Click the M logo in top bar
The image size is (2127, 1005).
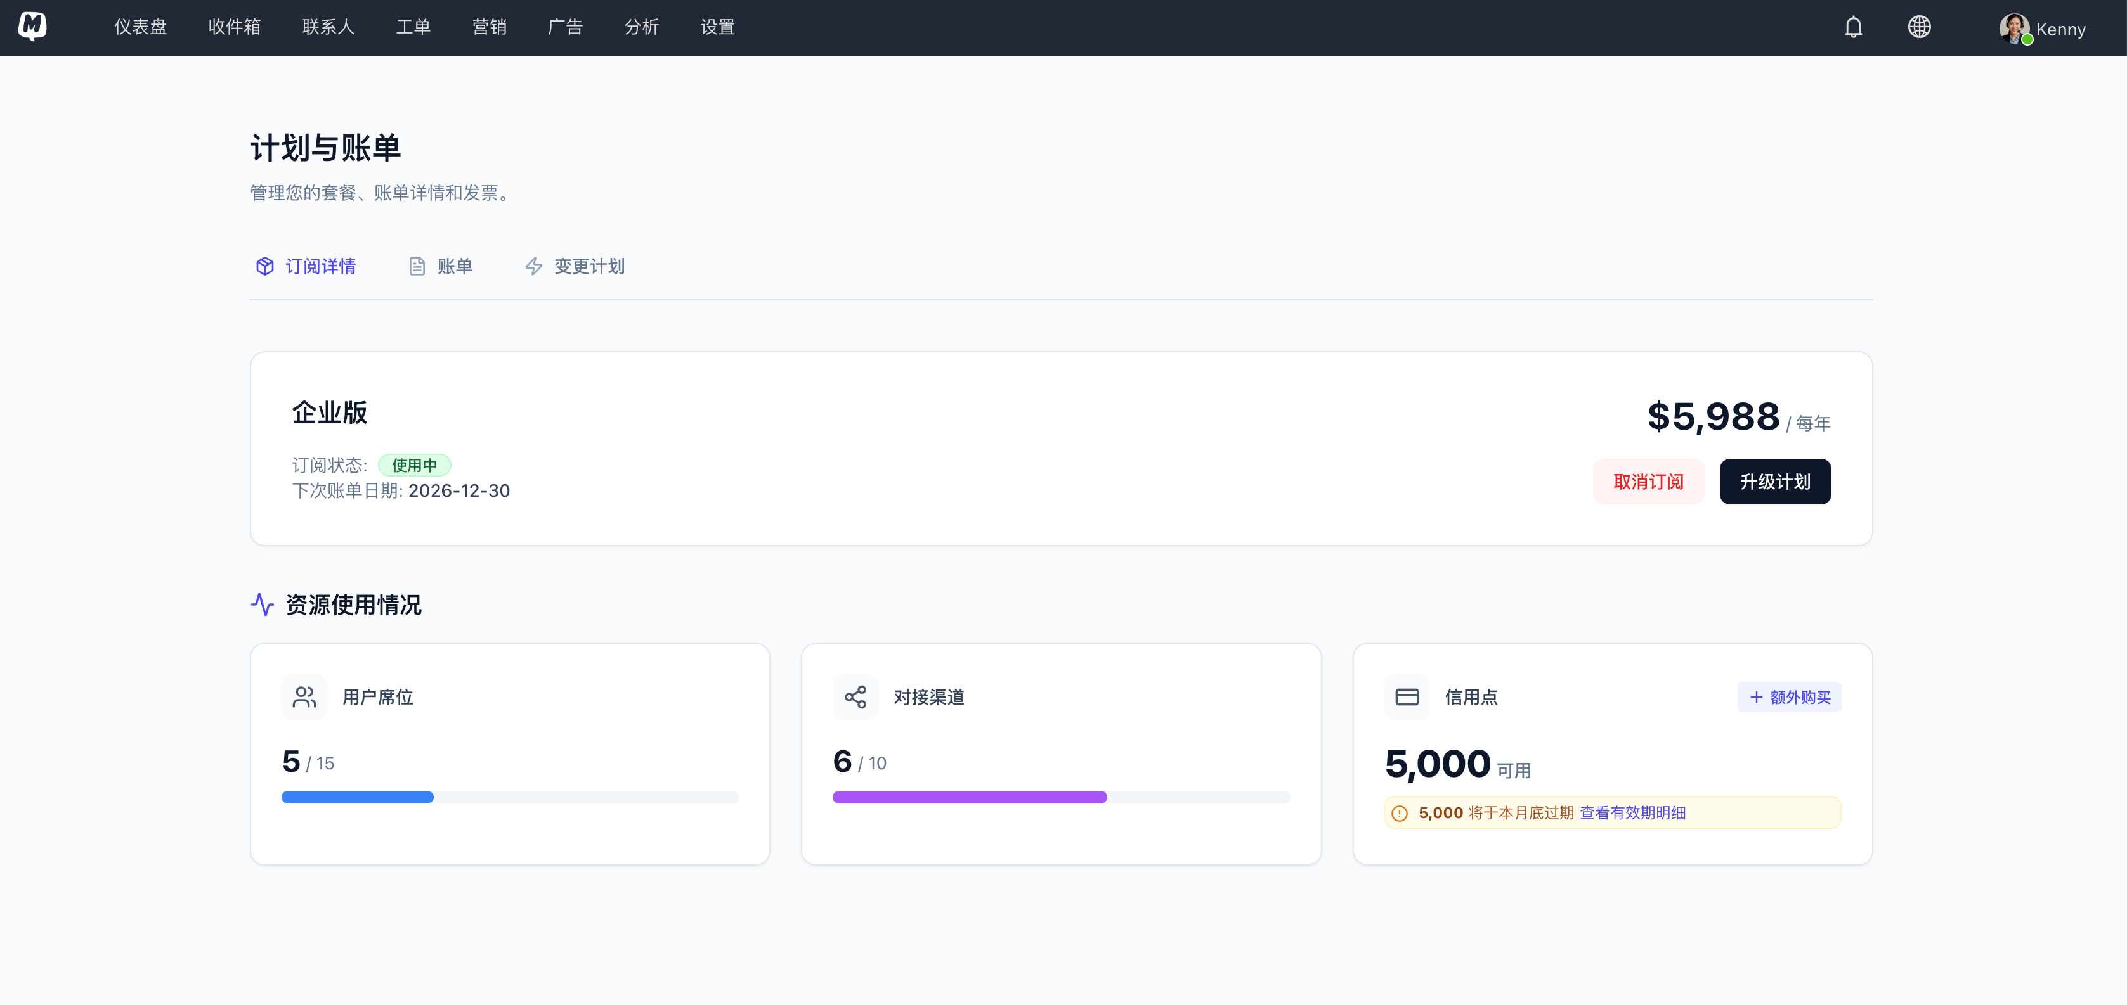pyautogui.click(x=33, y=25)
